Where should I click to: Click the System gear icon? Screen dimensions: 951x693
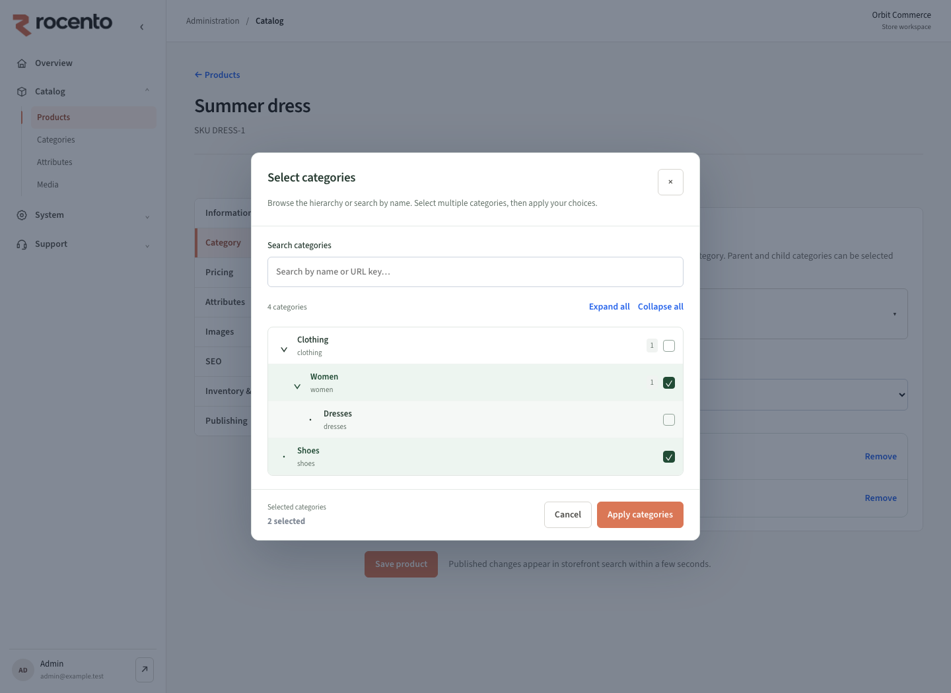(22, 215)
